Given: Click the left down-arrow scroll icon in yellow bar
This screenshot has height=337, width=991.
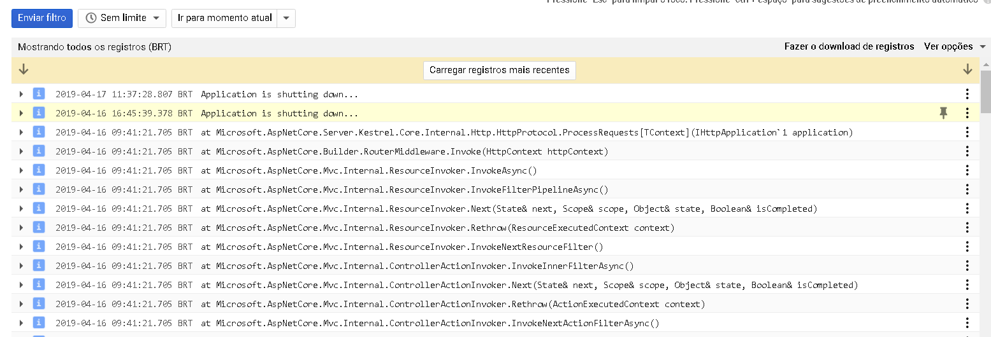Looking at the screenshot, I should [24, 69].
